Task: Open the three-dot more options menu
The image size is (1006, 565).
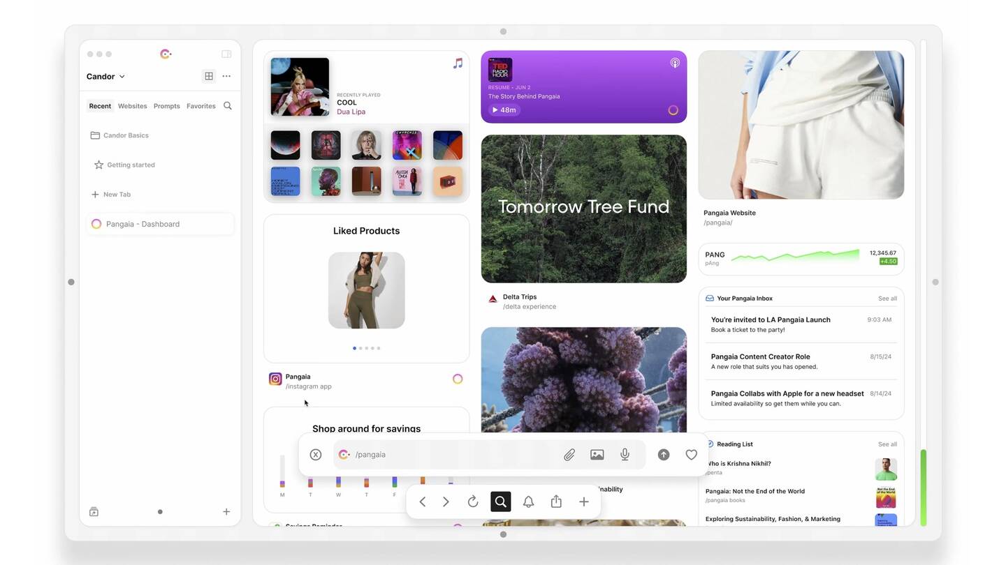Action: tap(226, 76)
